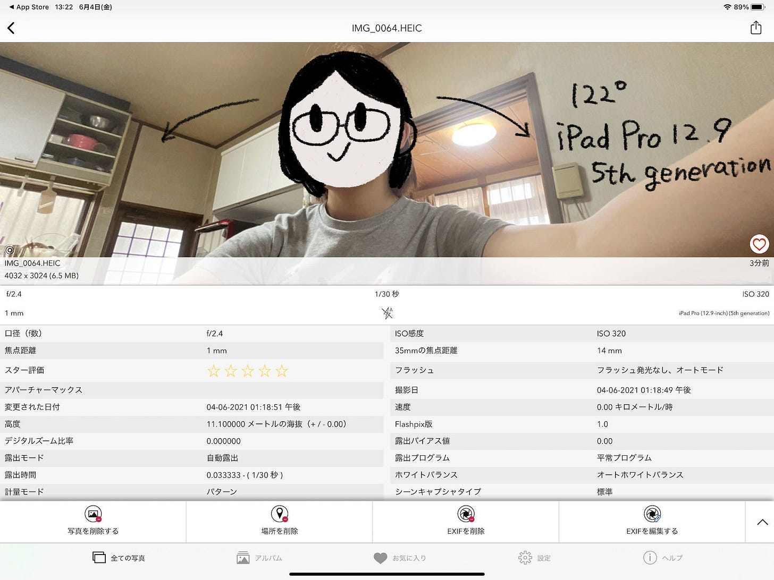Select the 露出プログラム row
The width and height of the screenshot is (774, 580).
point(582,458)
